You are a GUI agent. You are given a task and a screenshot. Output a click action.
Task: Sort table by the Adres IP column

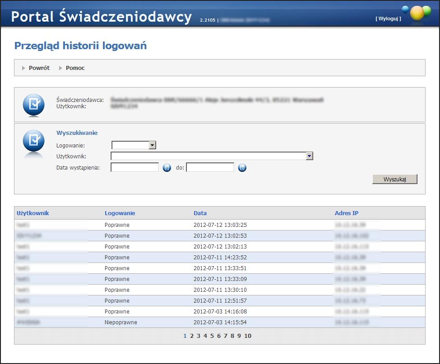347,213
